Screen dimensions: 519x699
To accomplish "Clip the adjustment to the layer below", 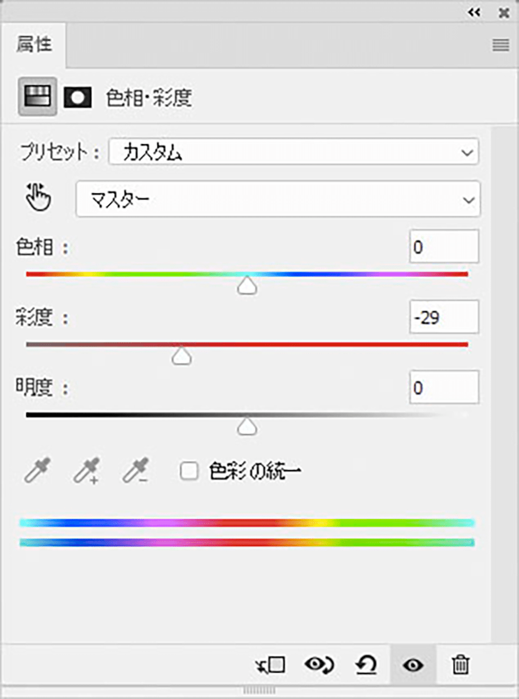I will point(270,666).
